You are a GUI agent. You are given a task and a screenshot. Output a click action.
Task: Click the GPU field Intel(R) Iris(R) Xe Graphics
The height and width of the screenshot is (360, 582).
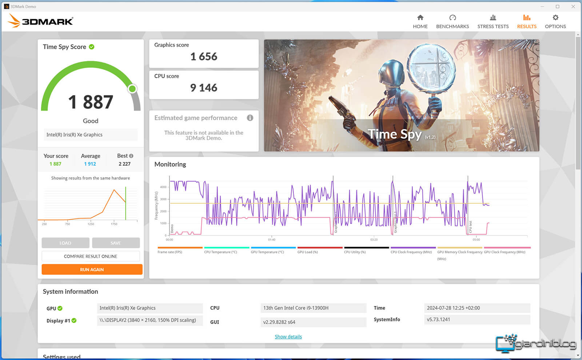150,308
